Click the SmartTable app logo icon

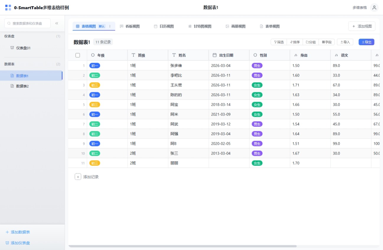pyautogui.click(x=8, y=8)
